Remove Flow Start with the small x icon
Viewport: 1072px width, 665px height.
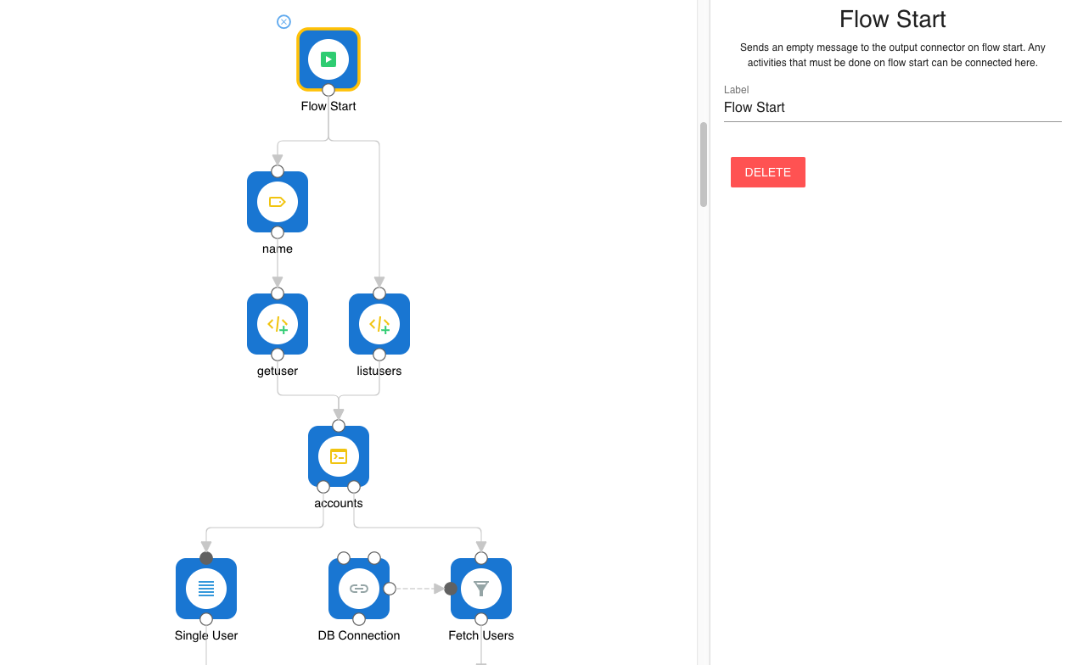tap(284, 22)
